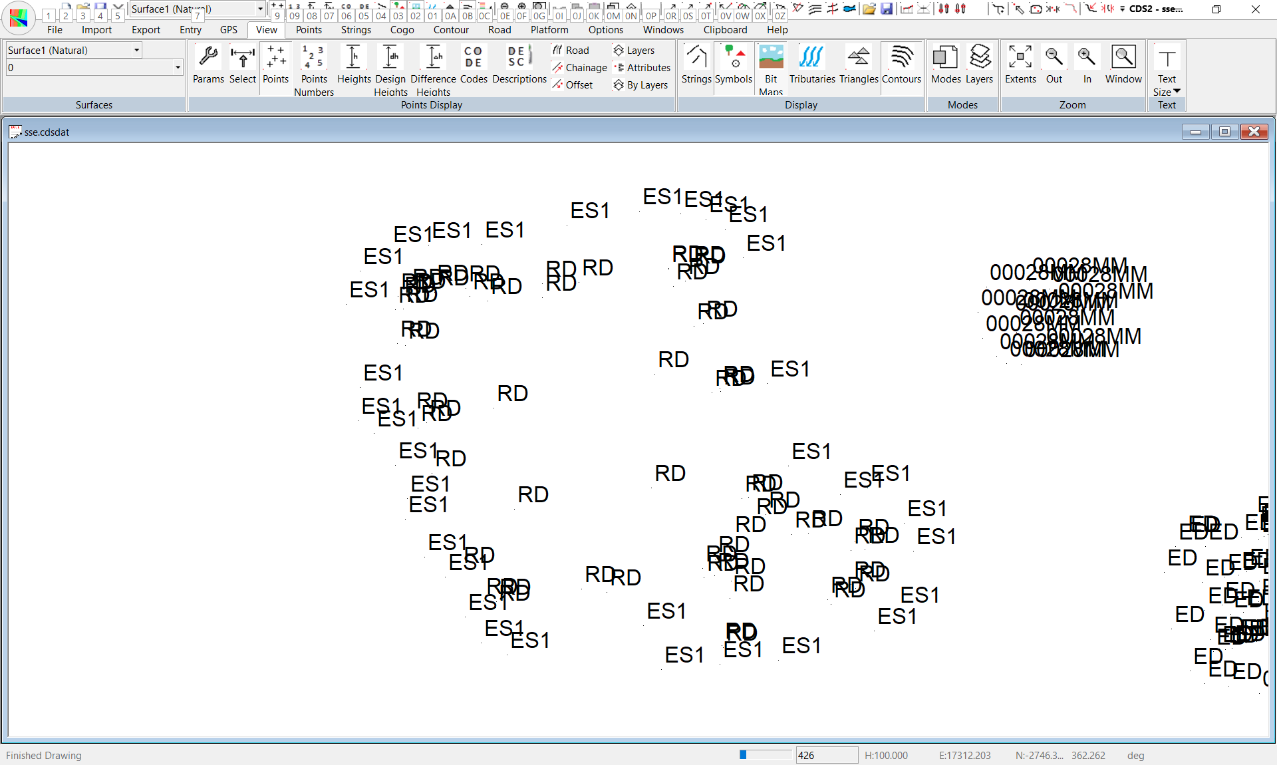
Task: Open the Contour menu
Action: point(451,30)
